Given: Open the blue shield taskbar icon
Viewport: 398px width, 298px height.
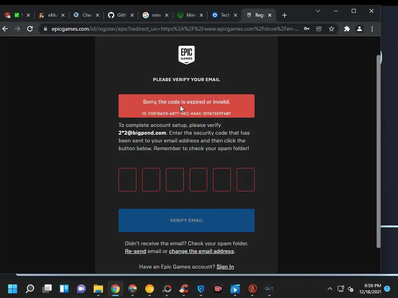Looking at the screenshot, I should 201,288.
